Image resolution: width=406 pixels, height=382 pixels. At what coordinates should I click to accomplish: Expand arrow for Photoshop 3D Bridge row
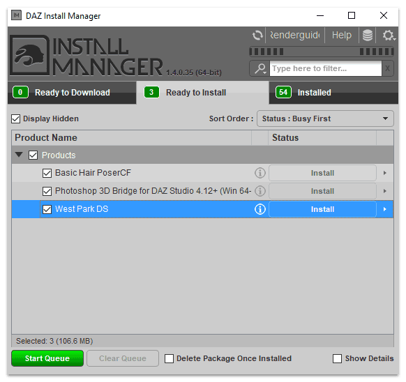[x=385, y=191]
